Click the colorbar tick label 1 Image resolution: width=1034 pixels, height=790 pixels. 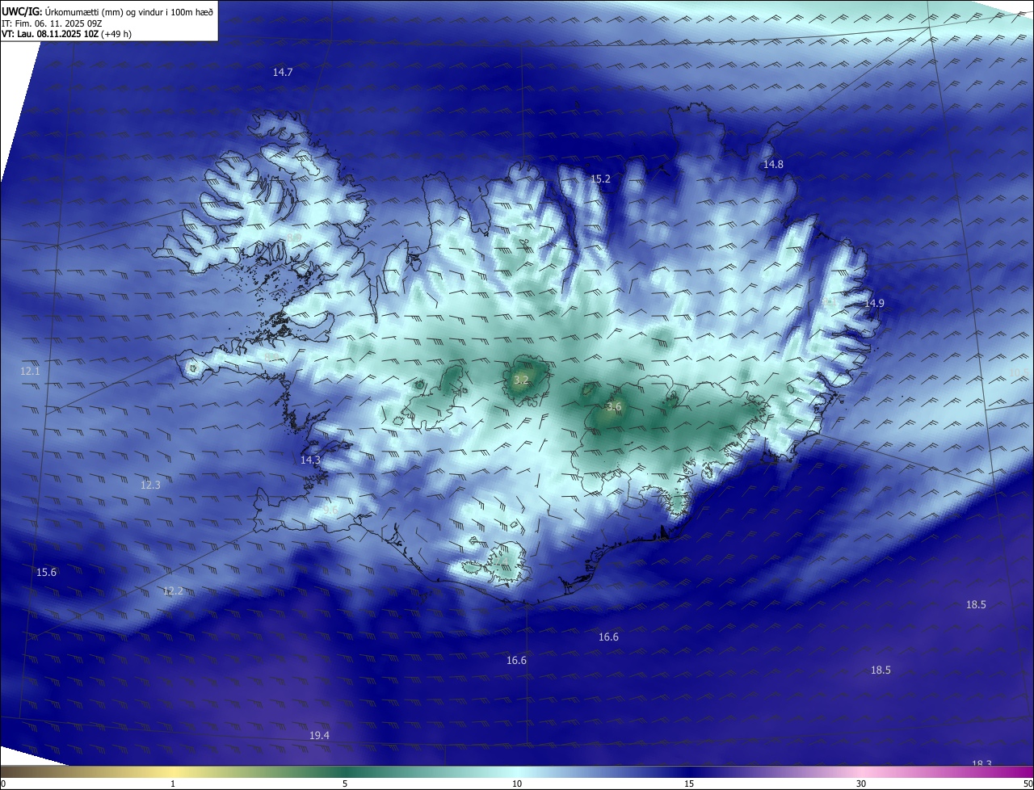pos(173,784)
